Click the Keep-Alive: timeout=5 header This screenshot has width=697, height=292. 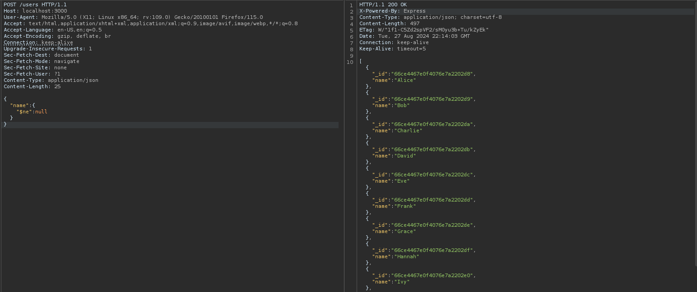point(392,49)
